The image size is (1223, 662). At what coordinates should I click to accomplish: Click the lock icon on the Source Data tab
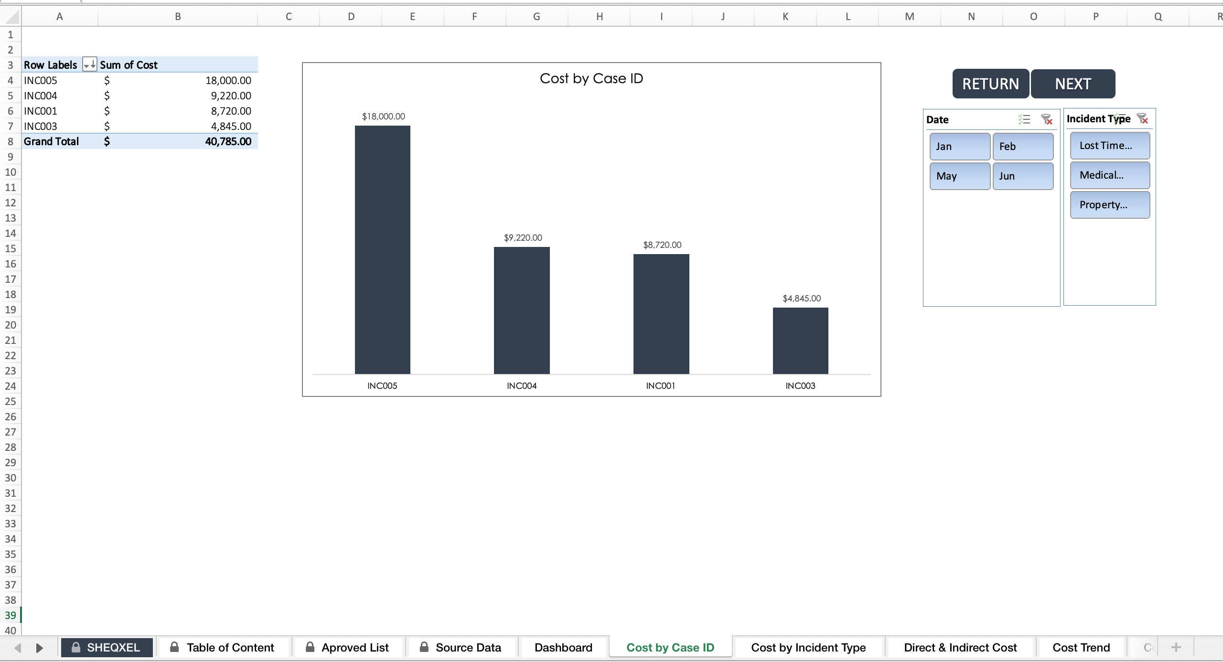pos(424,647)
